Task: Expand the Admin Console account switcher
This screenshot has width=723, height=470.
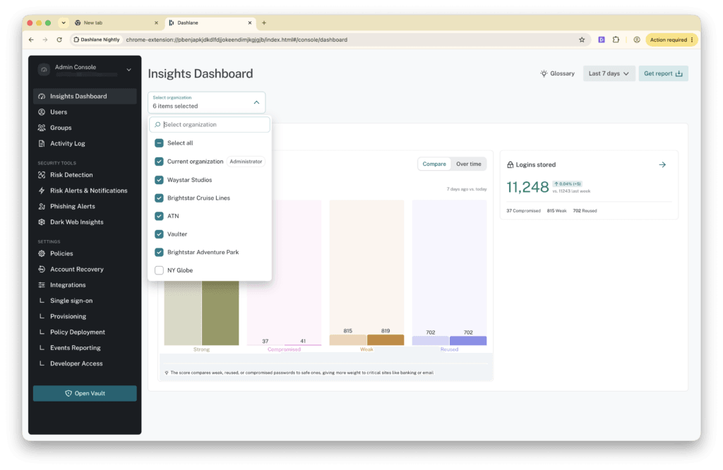Action: pyautogui.click(x=129, y=70)
